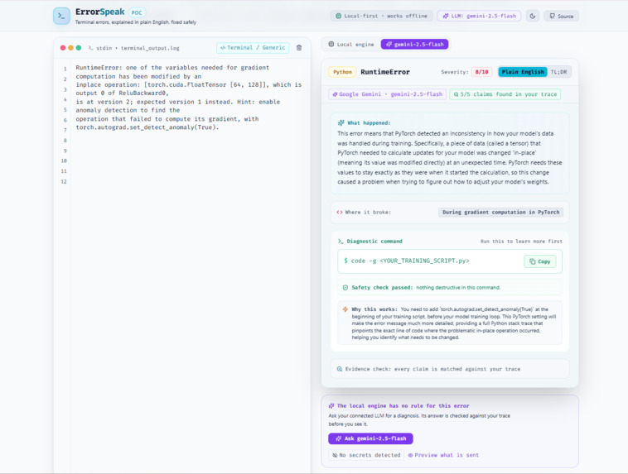Click During gradient computation in PyTorch tag

(500, 213)
